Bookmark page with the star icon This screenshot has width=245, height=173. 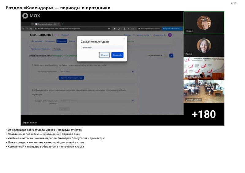109,29
